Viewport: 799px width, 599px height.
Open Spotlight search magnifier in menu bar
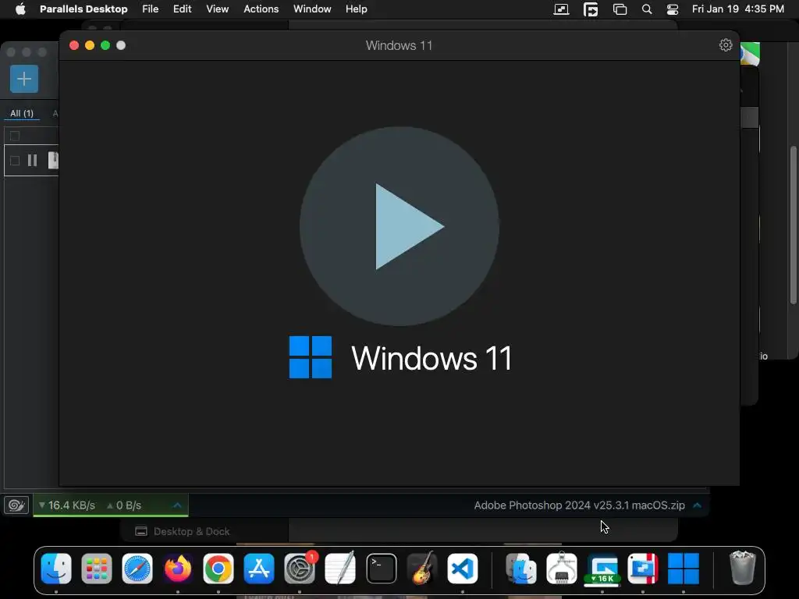pyautogui.click(x=647, y=9)
